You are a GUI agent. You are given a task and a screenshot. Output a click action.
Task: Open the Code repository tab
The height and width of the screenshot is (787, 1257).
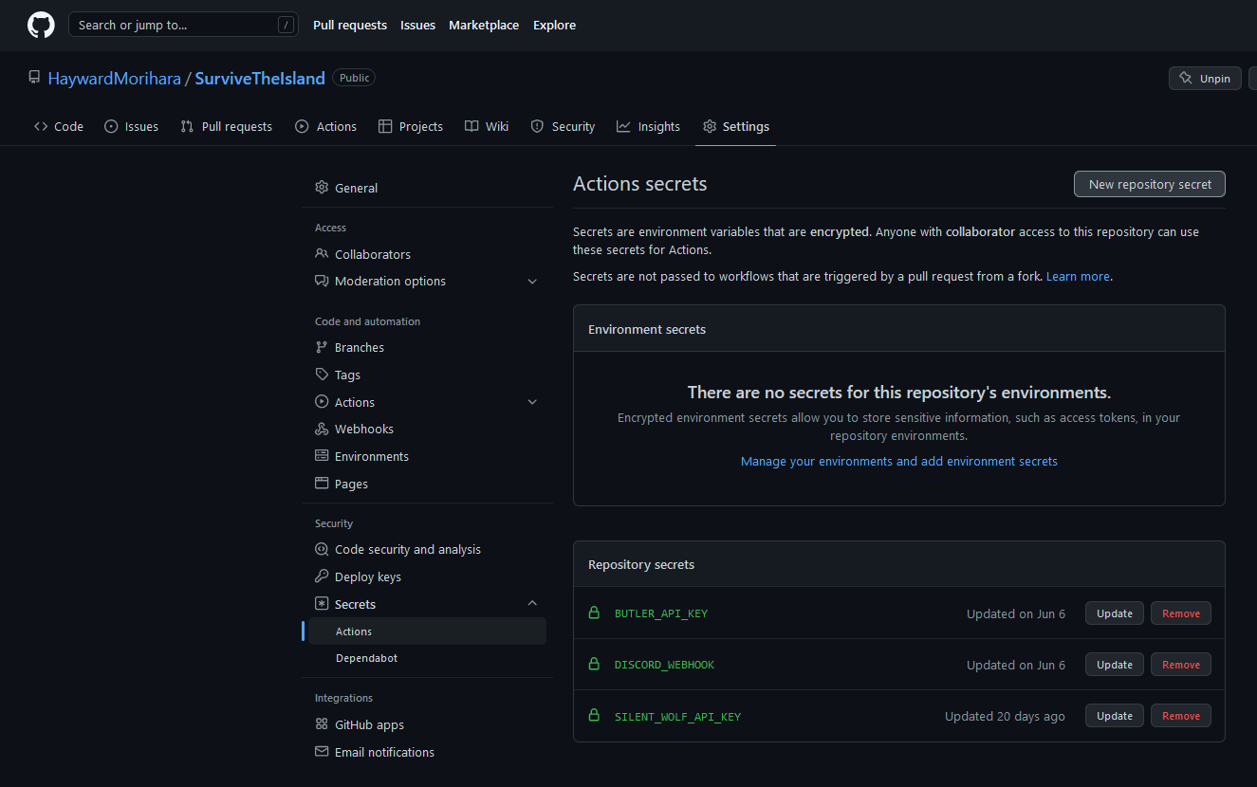click(x=59, y=126)
